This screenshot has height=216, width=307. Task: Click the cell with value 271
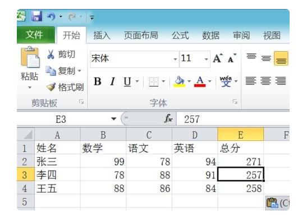[241, 162]
